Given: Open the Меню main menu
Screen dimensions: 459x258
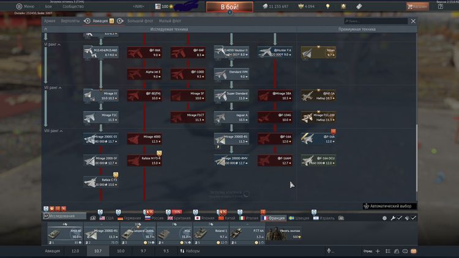Looking at the screenshot, I should point(24,6).
